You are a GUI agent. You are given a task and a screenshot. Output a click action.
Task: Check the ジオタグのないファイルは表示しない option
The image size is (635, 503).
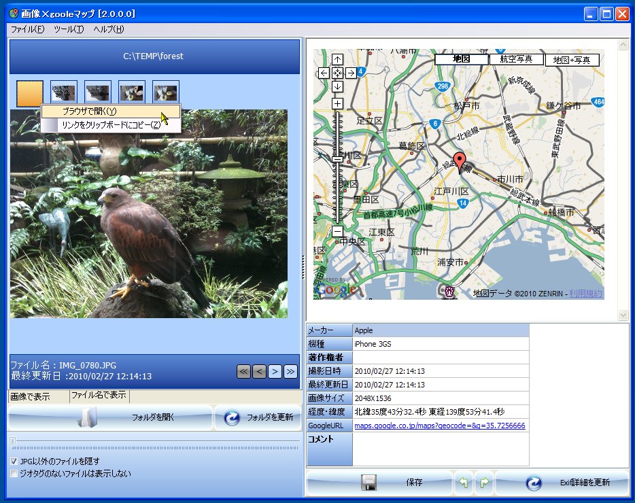pyautogui.click(x=14, y=473)
